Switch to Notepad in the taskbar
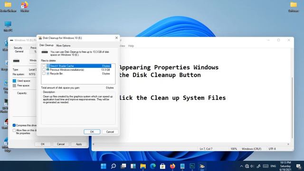Screen dimensions: 304x171 pos(182,166)
